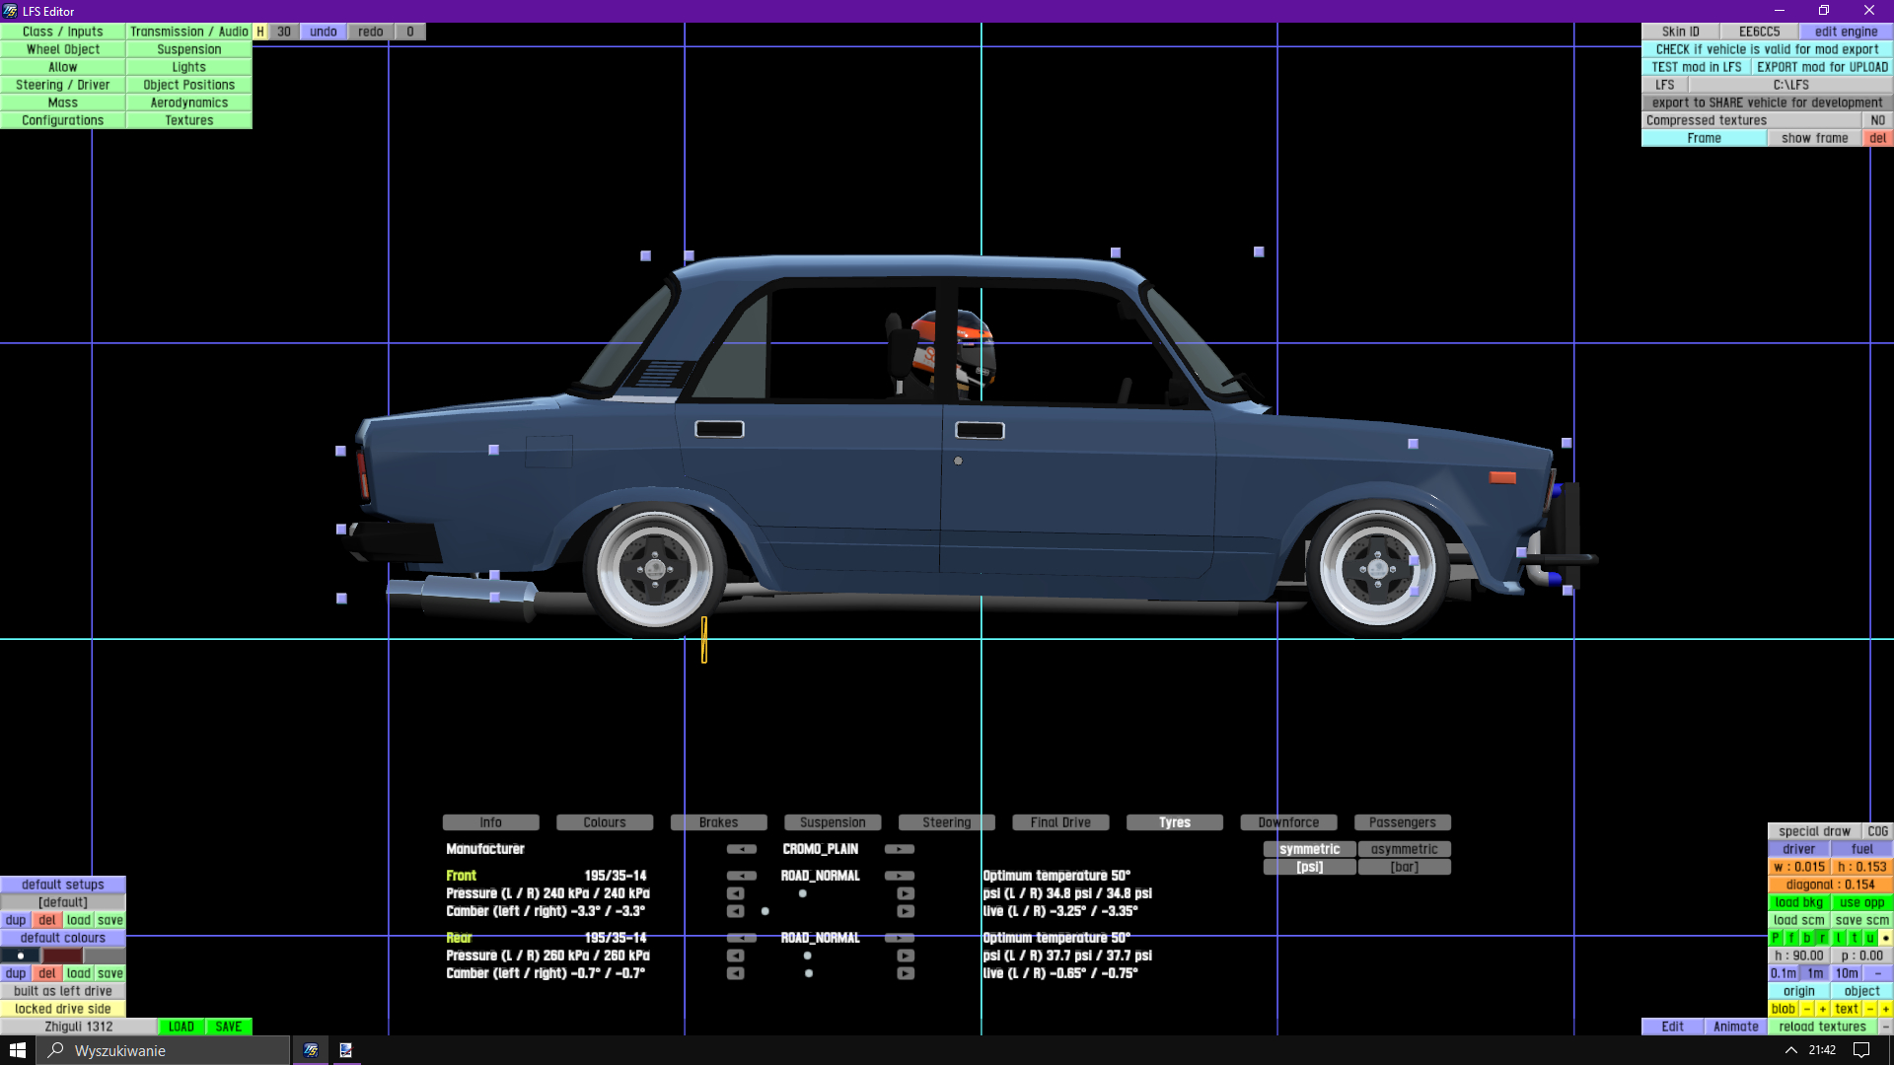The height and width of the screenshot is (1065, 1894).
Task: Switch pressure units to bar
Action: [1404, 867]
